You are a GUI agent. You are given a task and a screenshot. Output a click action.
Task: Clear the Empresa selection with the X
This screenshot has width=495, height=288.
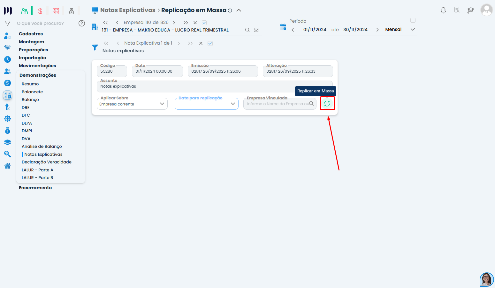[x=195, y=23]
